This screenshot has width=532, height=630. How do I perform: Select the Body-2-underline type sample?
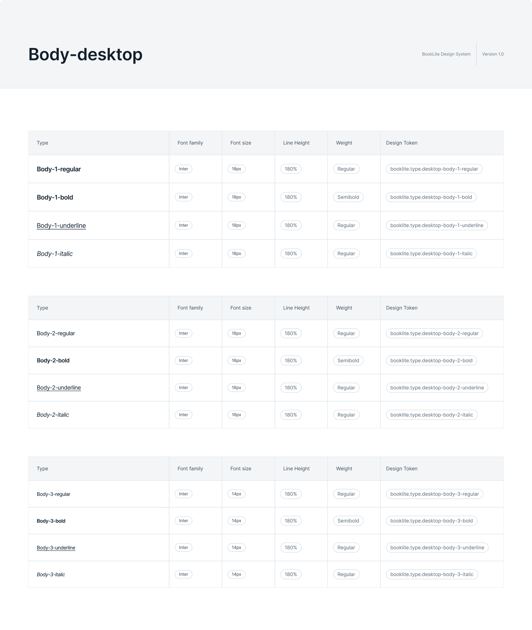[59, 388]
